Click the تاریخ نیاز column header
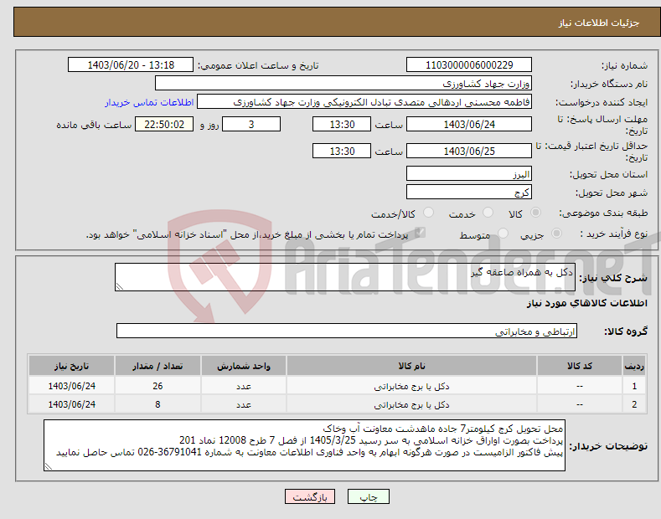The width and height of the screenshot is (661, 519). coord(72,366)
